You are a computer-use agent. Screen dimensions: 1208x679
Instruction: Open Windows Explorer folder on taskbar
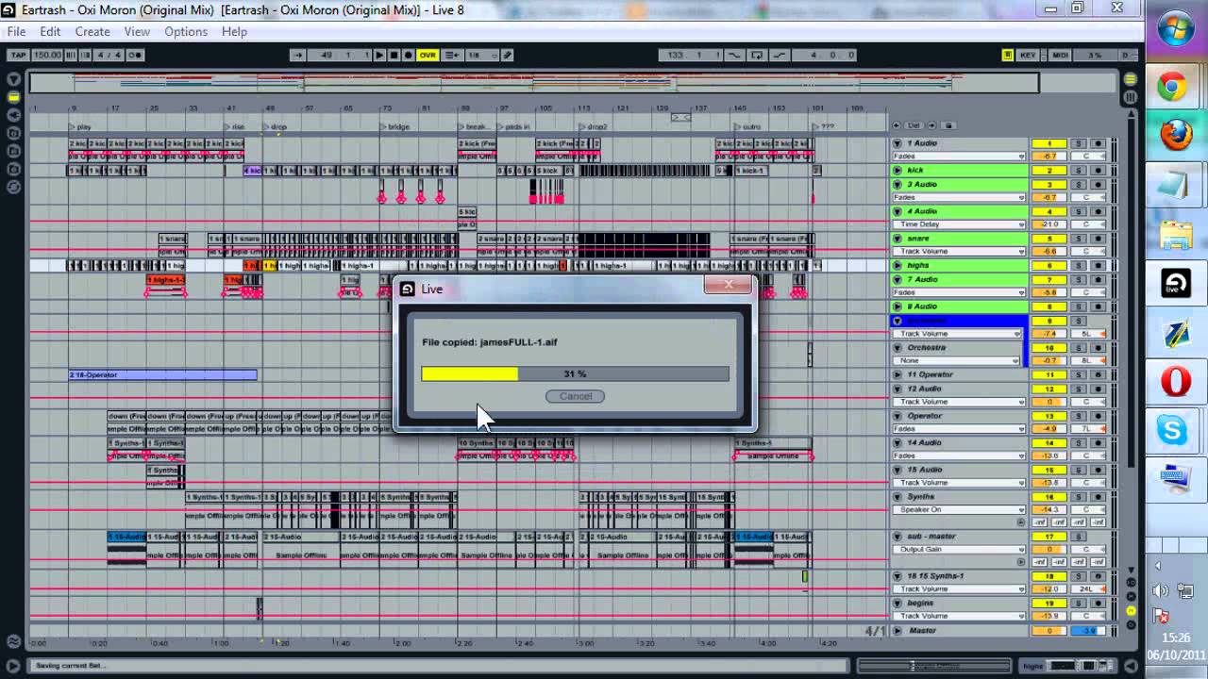[1176, 234]
